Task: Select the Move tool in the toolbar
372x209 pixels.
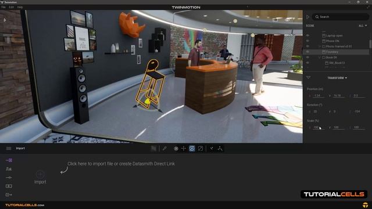Action: (184, 149)
